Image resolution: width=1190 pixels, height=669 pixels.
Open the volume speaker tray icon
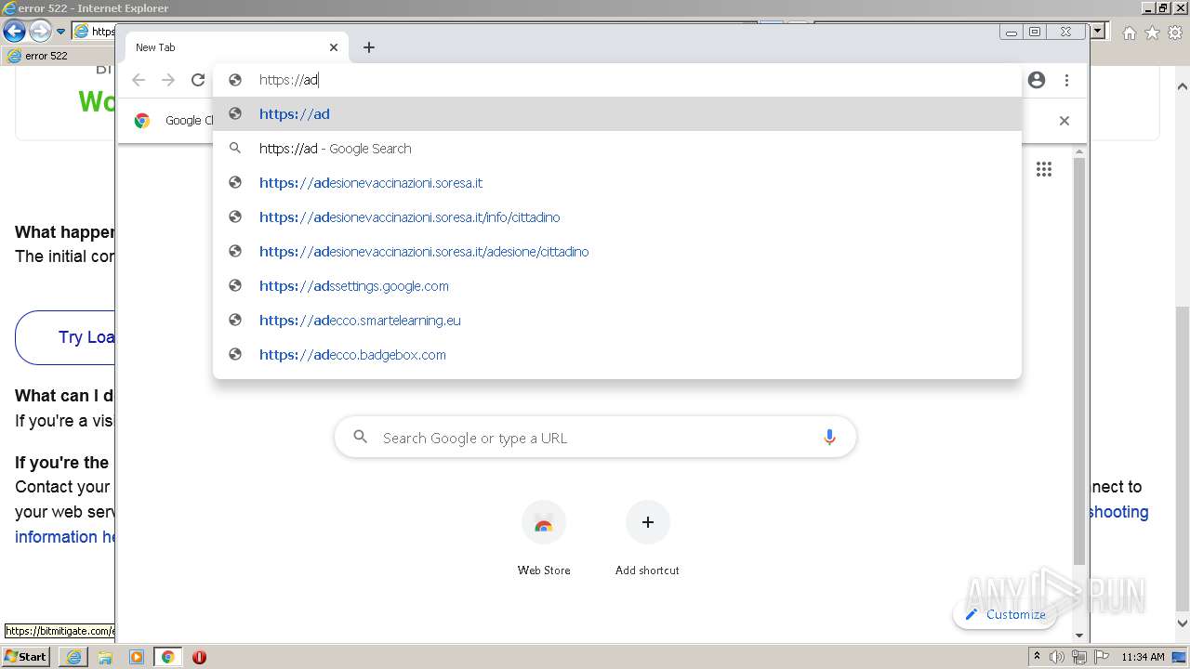[1057, 657]
